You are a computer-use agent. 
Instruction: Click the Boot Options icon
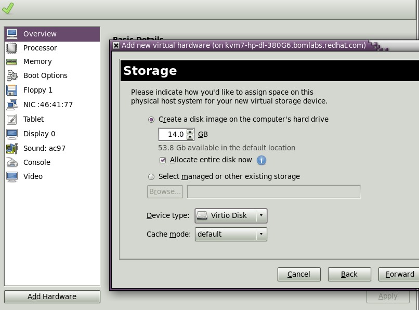(11, 75)
